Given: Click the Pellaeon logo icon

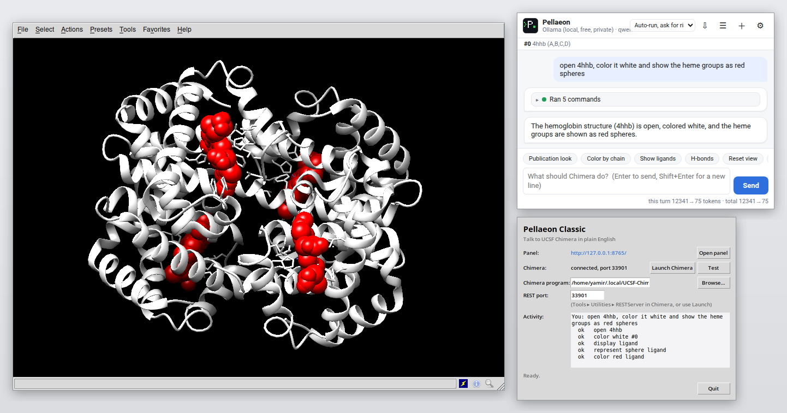Looking at the screenshot, I should coord(530,26).
